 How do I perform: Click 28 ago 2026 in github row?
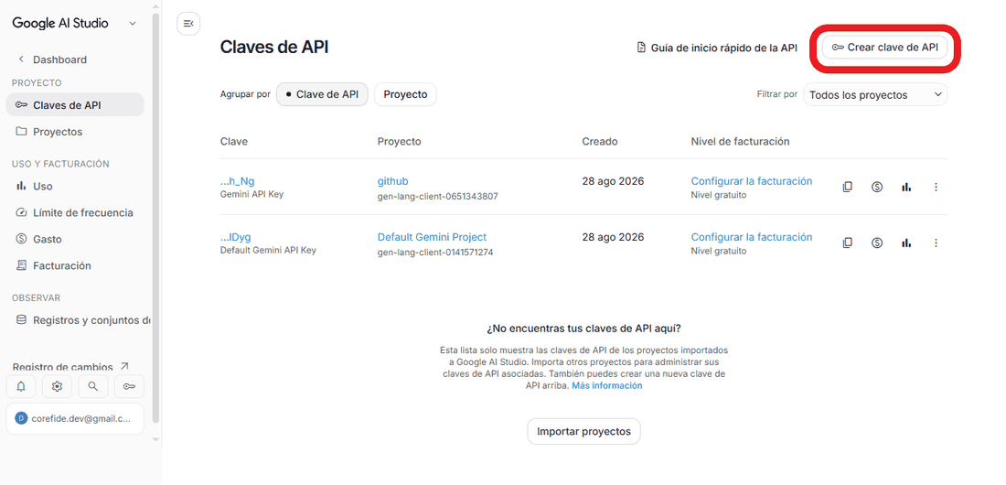point(613,181)
